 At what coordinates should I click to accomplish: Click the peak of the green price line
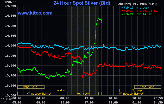click(98, 18)
